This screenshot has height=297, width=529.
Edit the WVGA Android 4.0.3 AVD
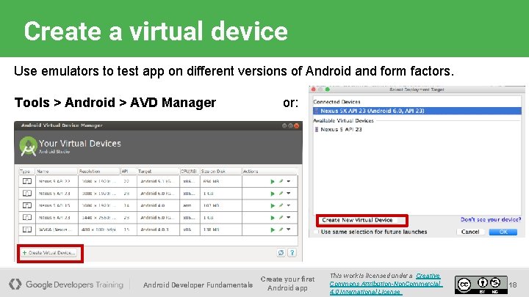(281, 230)
